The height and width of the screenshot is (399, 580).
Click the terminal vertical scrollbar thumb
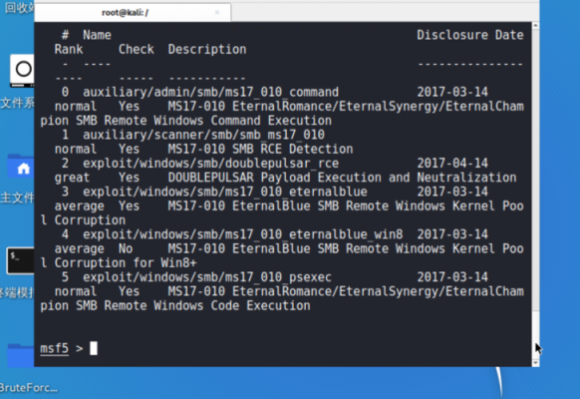click(x=535, y=334)
